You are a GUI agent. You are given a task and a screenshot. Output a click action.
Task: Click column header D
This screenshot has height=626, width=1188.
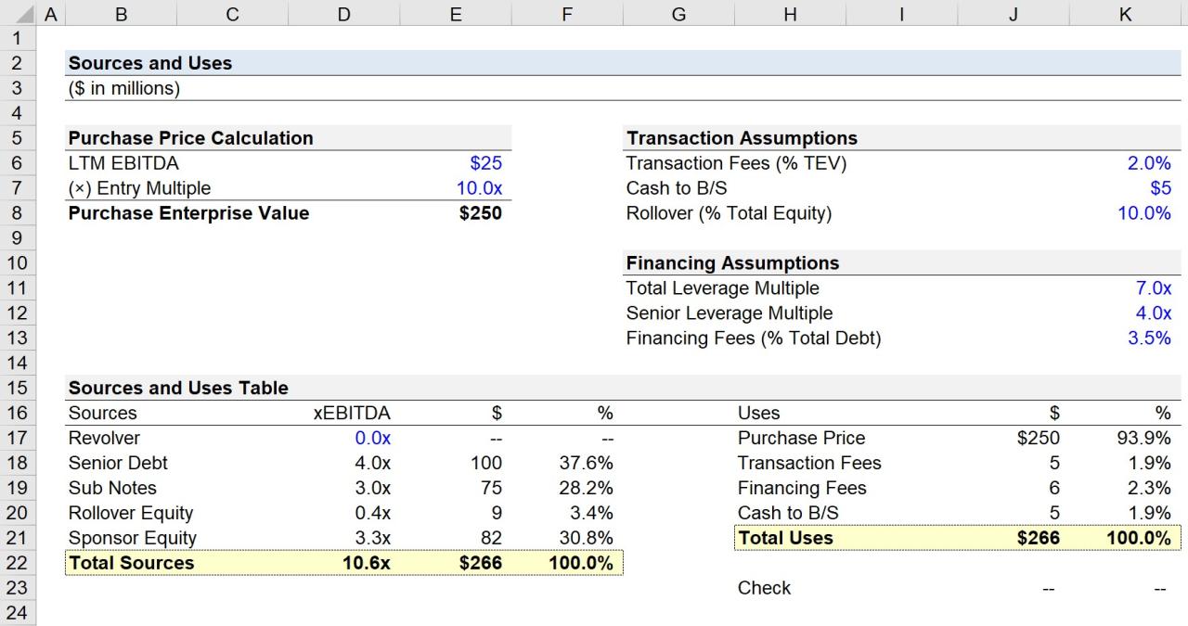[x=343, y=14]
